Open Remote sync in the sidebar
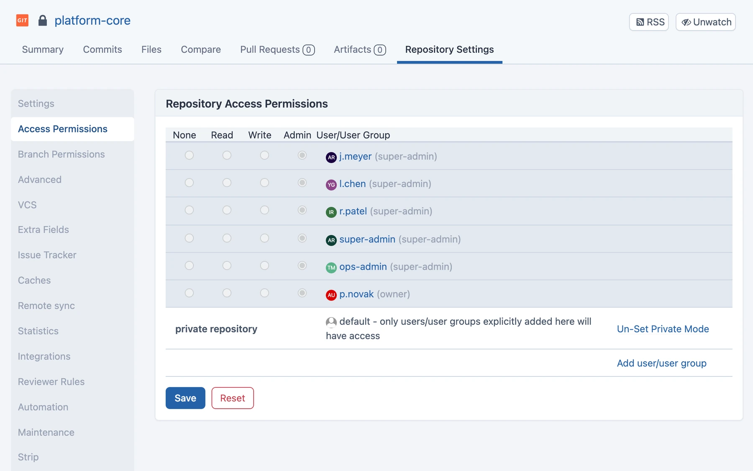The image size is (753, 471). pyautogui.click(x=72, y=306)
